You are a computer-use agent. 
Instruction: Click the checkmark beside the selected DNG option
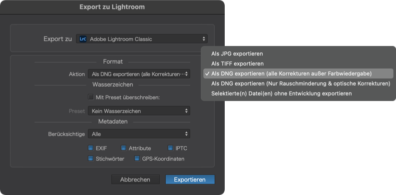[x=207, y=73]
